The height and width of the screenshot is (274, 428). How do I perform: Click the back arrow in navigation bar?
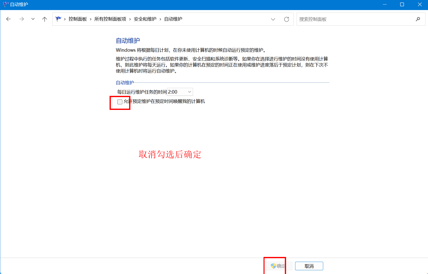pyautogui.click(x=9, y=19)
